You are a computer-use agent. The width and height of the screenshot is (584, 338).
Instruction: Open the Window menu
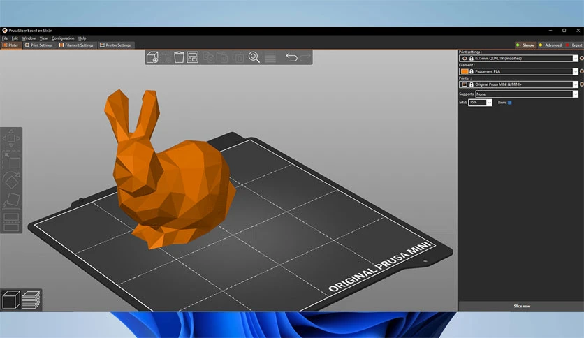point(29,38)
